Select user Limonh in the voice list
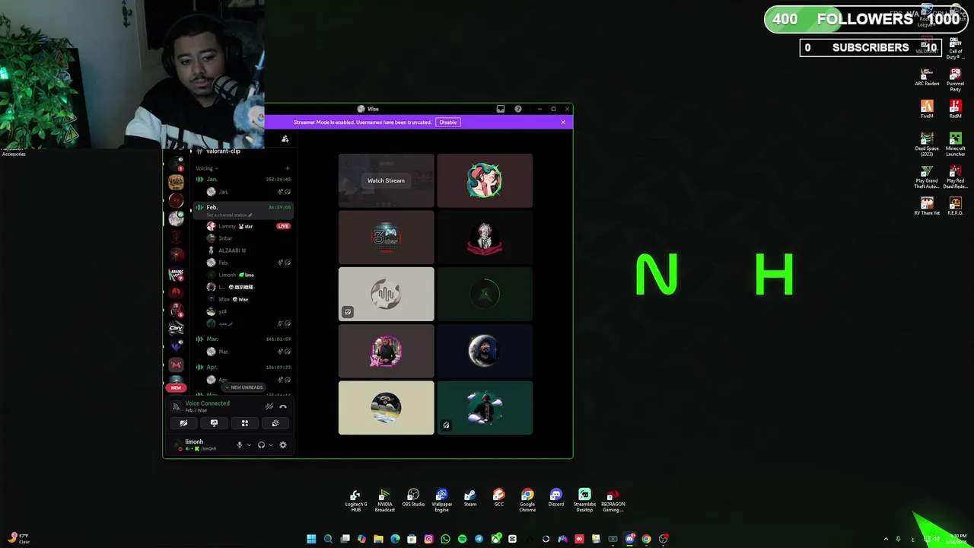 [228, 275]
